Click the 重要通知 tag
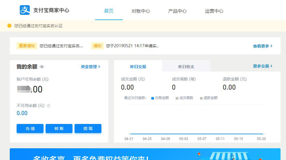Viewport: 286px width, 160px height. coord(27,46)
